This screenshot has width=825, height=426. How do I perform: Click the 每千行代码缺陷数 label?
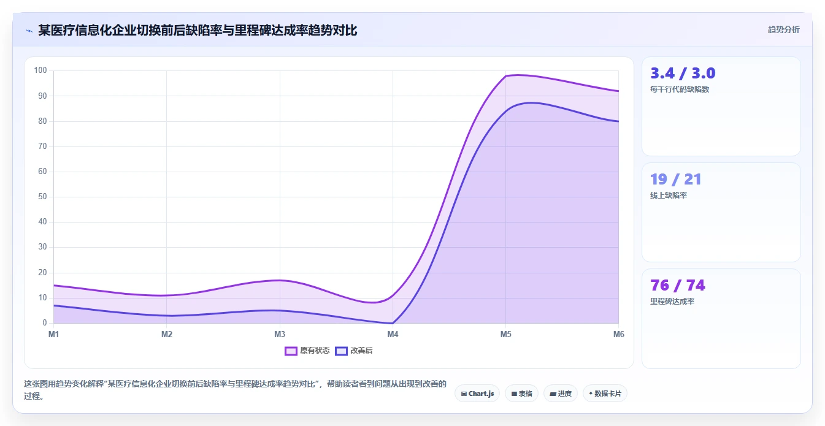[680, 89]
